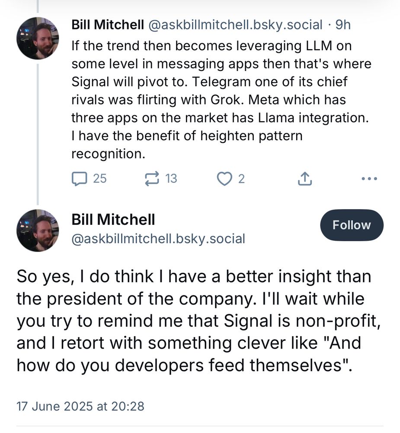The image size is (400, 433).
Task: Open the three-dot more options menu
Action: pyautogui.click(x=369, y=179)
